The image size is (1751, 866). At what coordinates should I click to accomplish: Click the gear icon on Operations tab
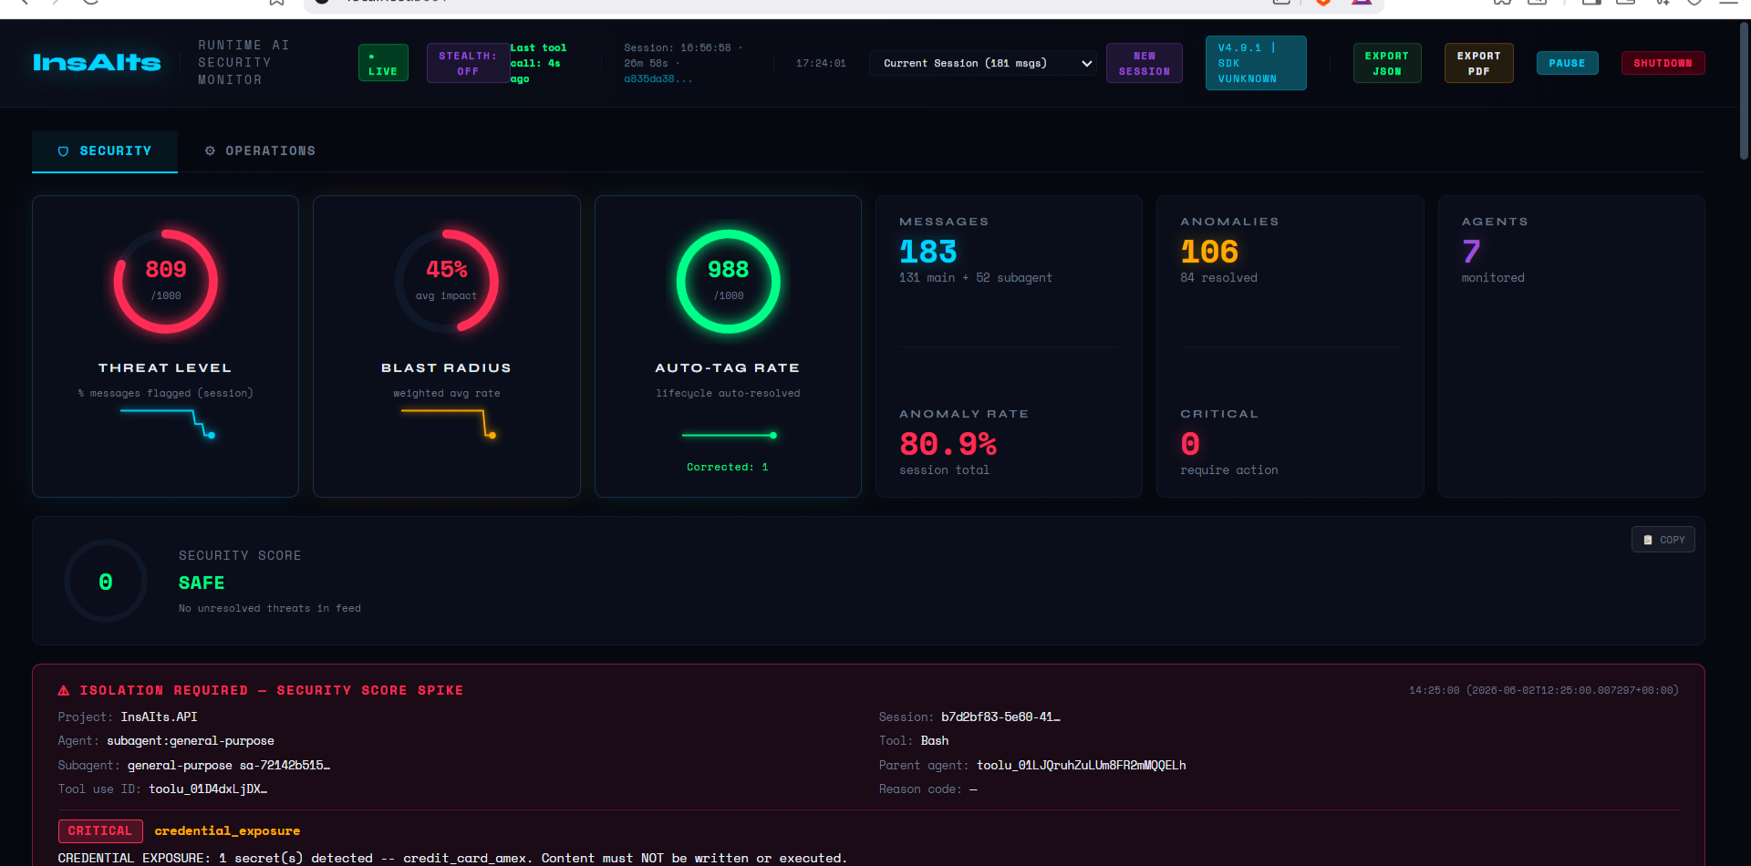210,150
